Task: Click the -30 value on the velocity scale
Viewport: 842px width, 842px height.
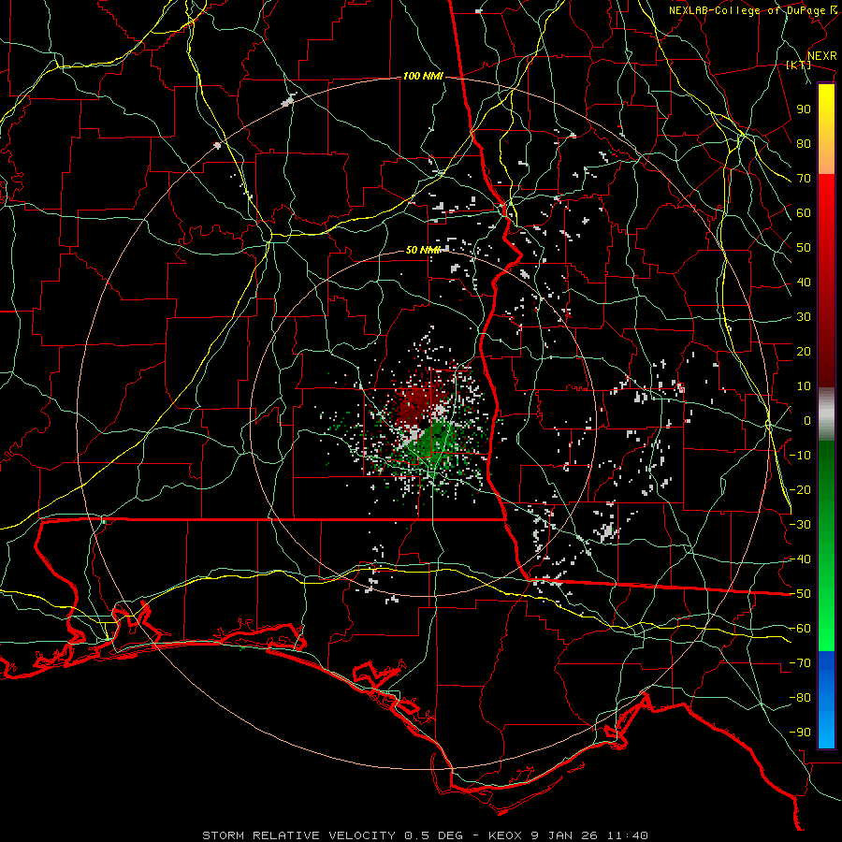Action: [800, 525]
